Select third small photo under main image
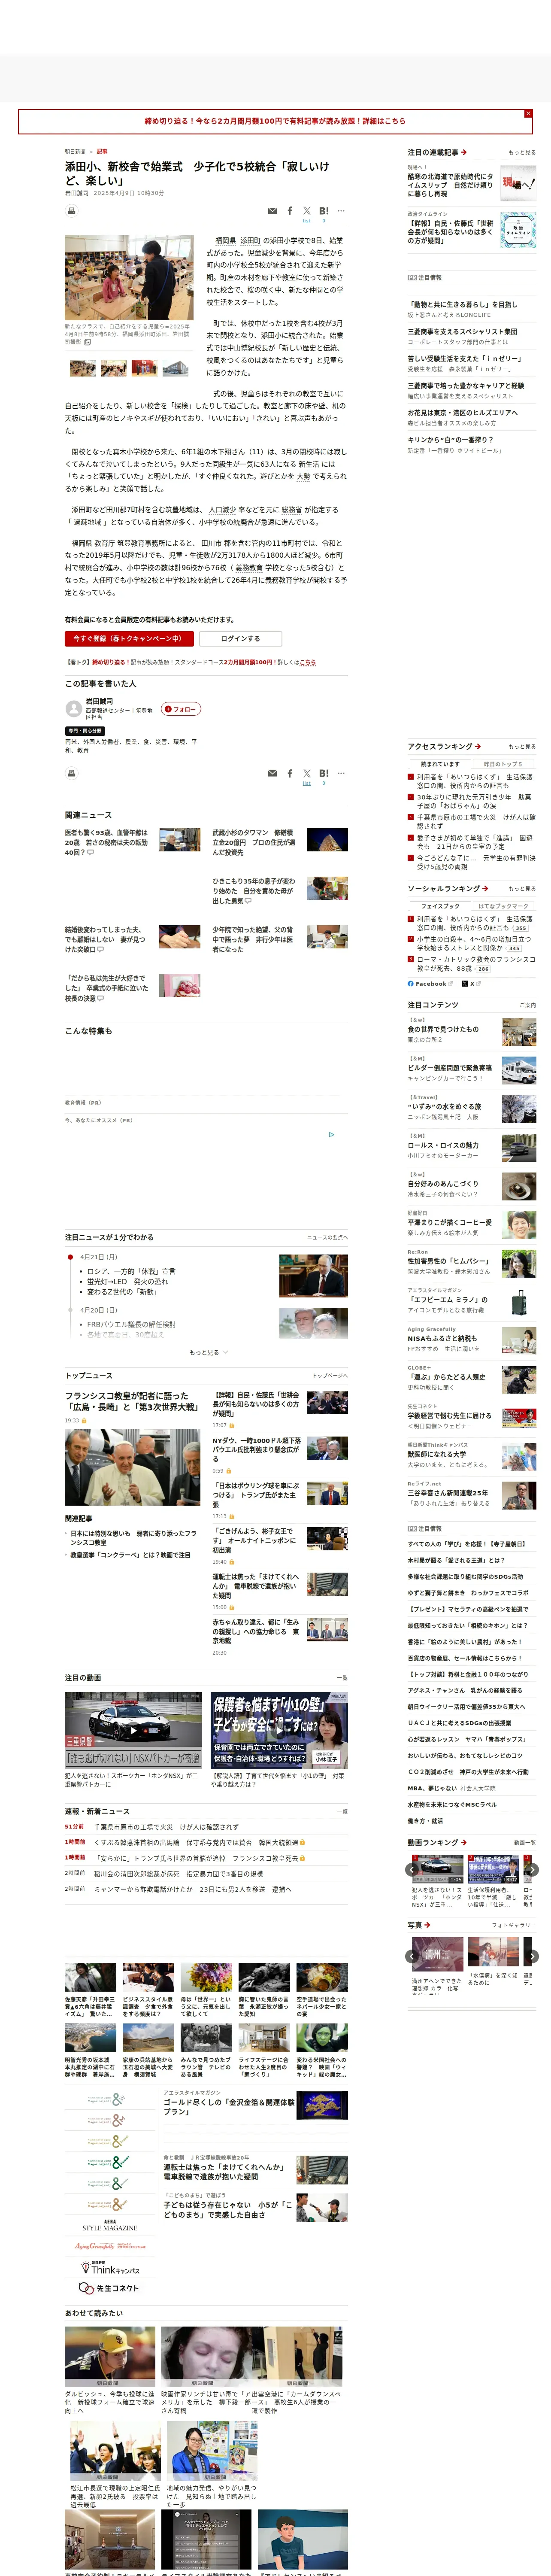This screenshot has height=2576, width=551. click(x=144, y=368)
